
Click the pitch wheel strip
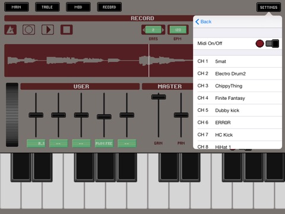tap(12, 115)
